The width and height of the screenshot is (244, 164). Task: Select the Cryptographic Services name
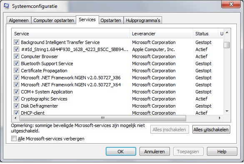tap(44, 99)
